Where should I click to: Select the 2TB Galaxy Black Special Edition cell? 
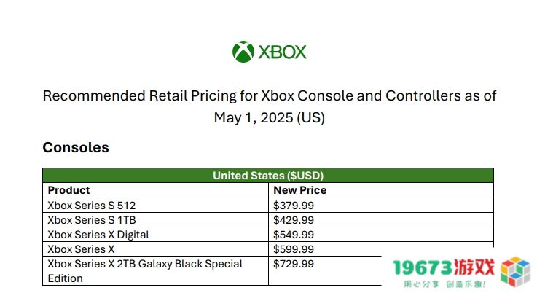(155, 271)
